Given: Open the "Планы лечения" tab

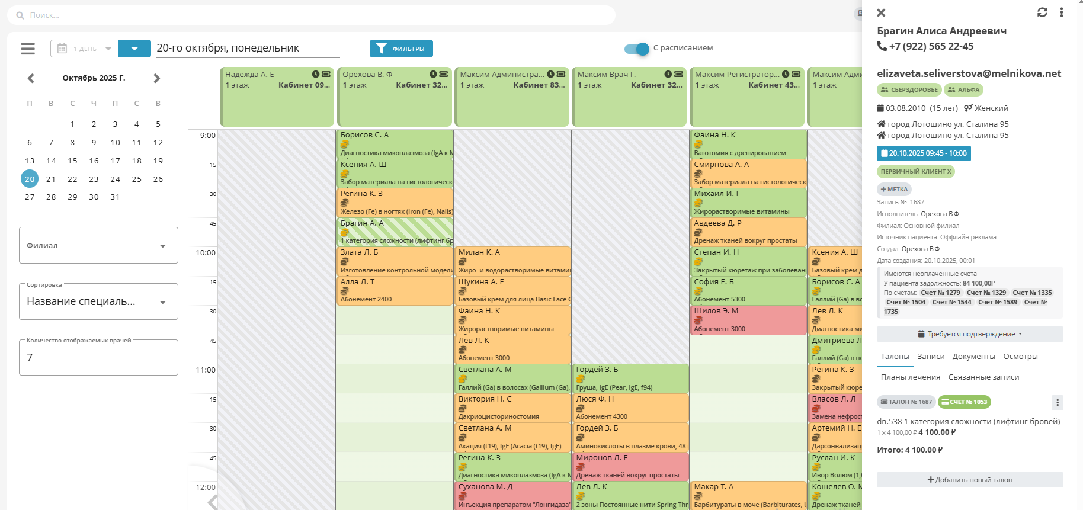Looking at the screenshot, I should pos(910,377).
